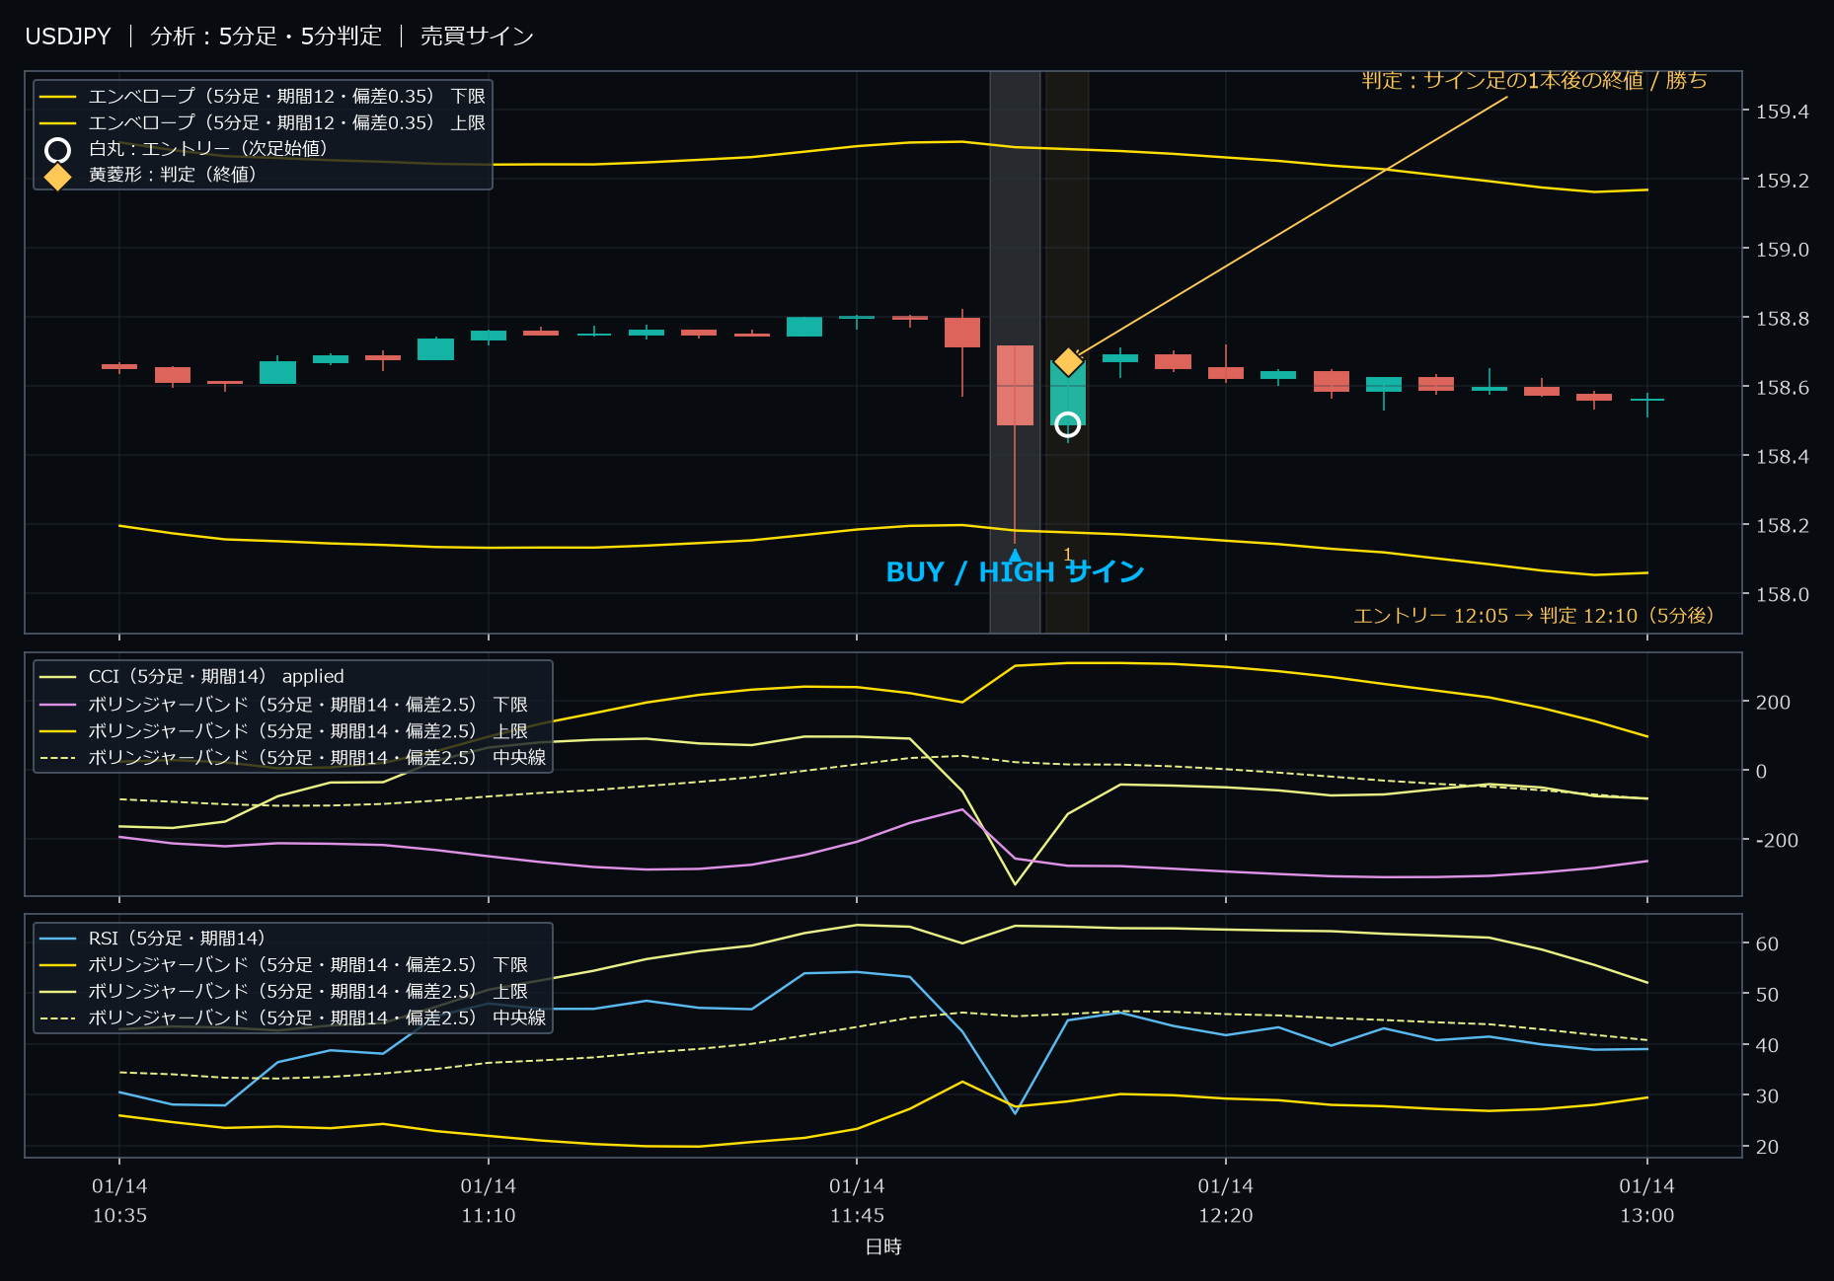
Task: Click the yellow diamond icon in legend
Action: coord(58,177)
